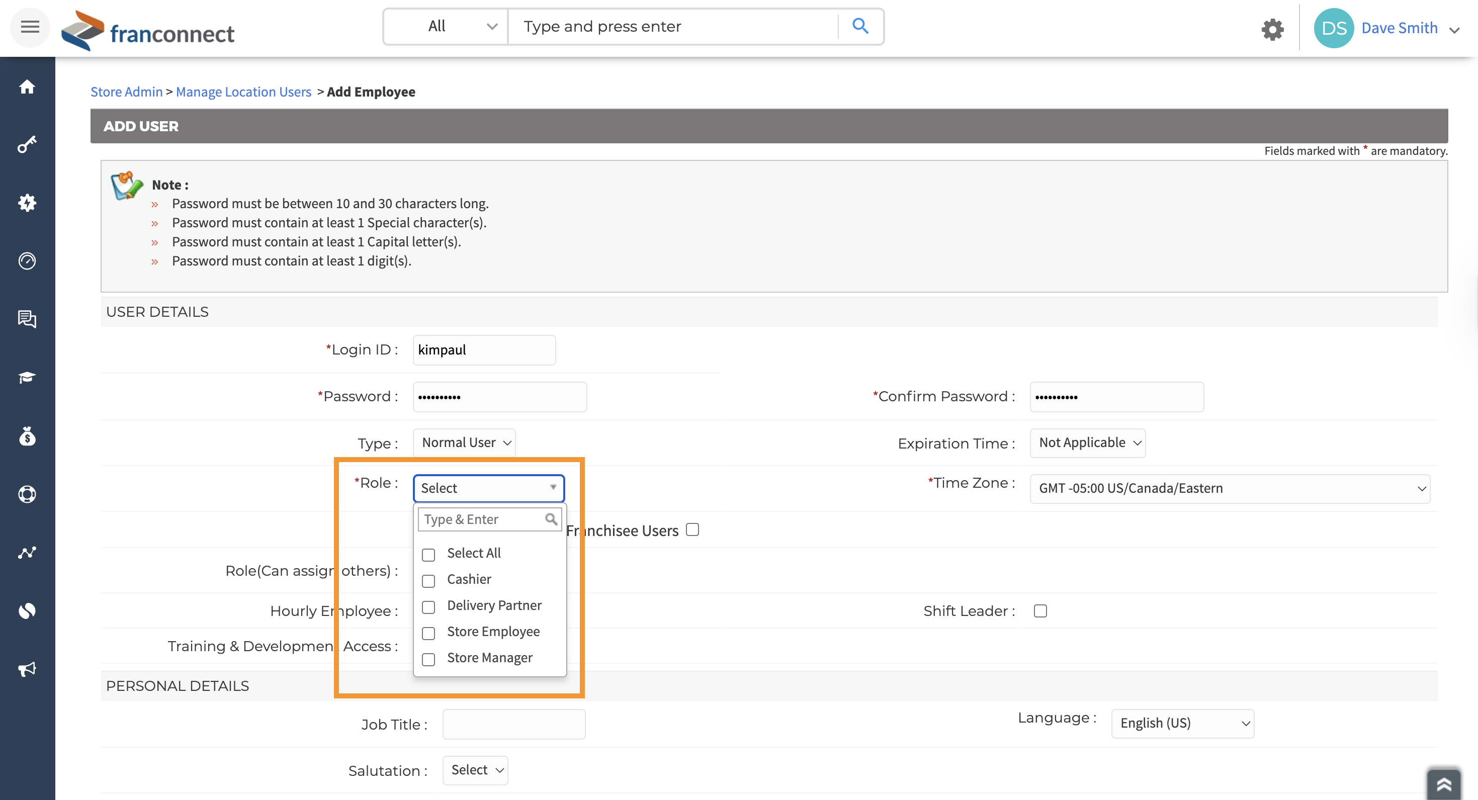Viewport: 1478px width, 800px height.
Task: Click the home icon in sidebar
Action: pos(27,86)
